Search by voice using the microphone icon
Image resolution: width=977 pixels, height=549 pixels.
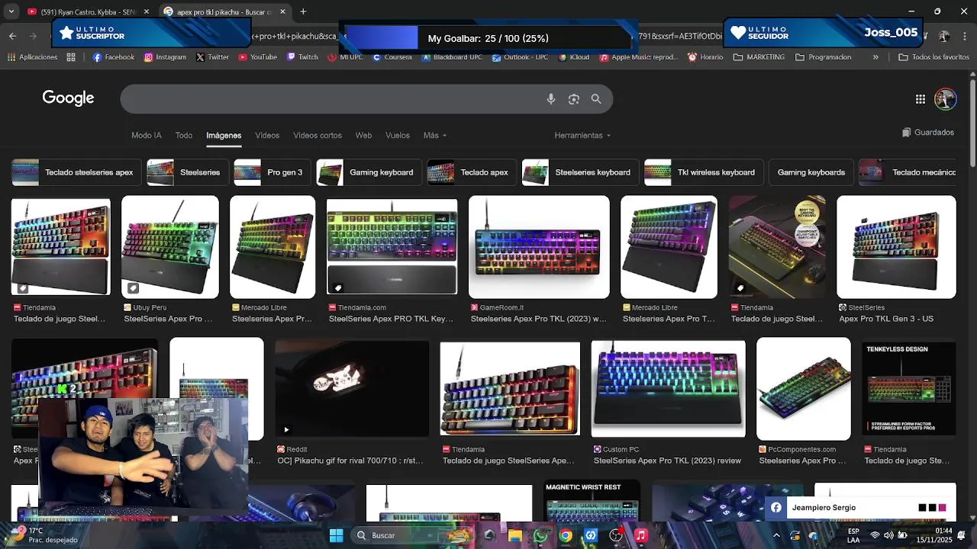coord(551,99)
